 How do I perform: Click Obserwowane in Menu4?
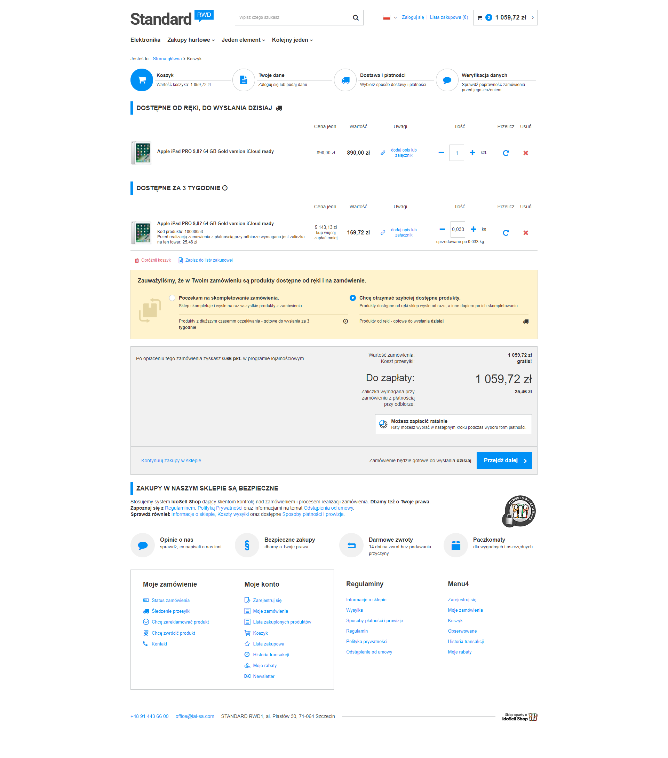click(x=462, y=631)
